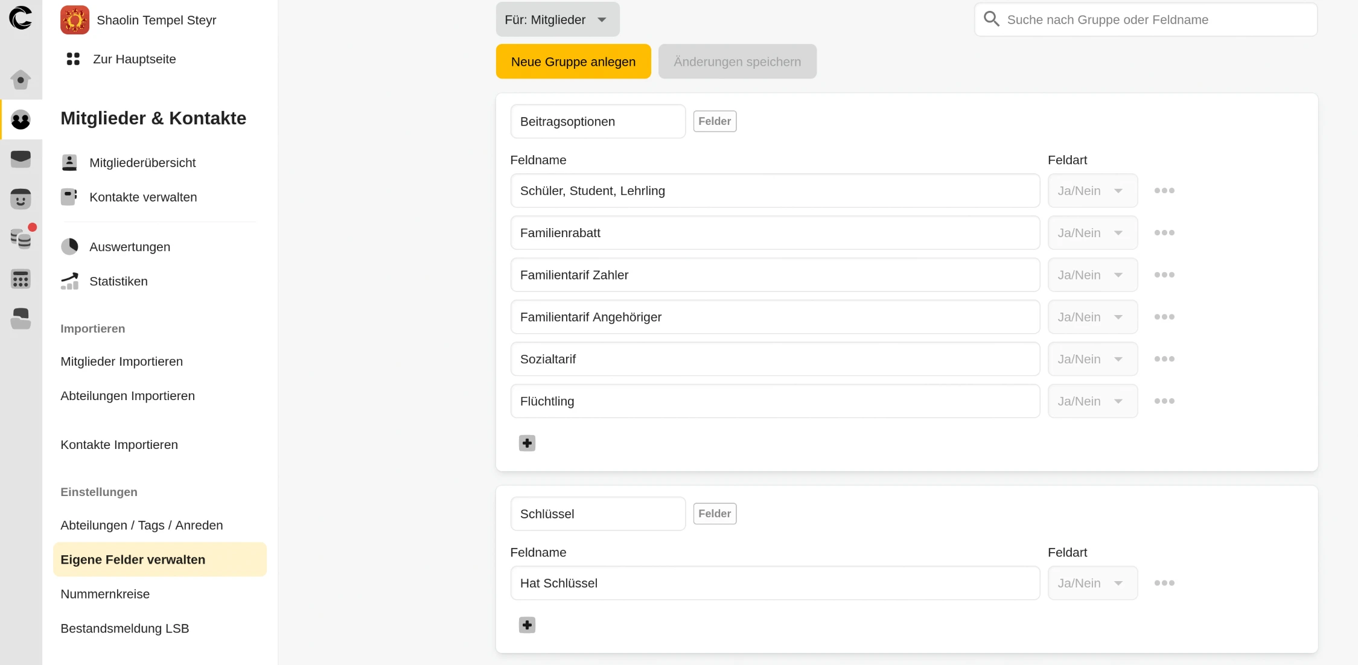
Task: Click the home icon in left rail
Action: tap(21, 80)
